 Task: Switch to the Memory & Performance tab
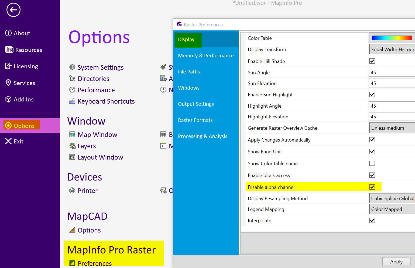tap(206, 55)
